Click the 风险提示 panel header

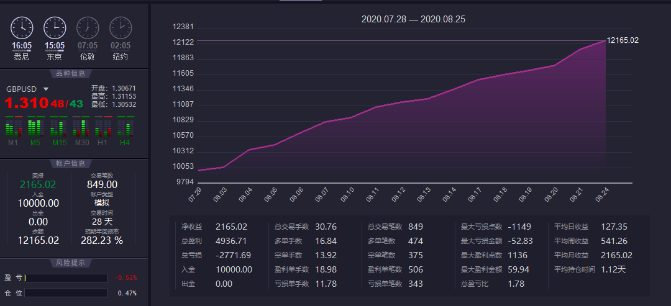(x=74, y=263)
